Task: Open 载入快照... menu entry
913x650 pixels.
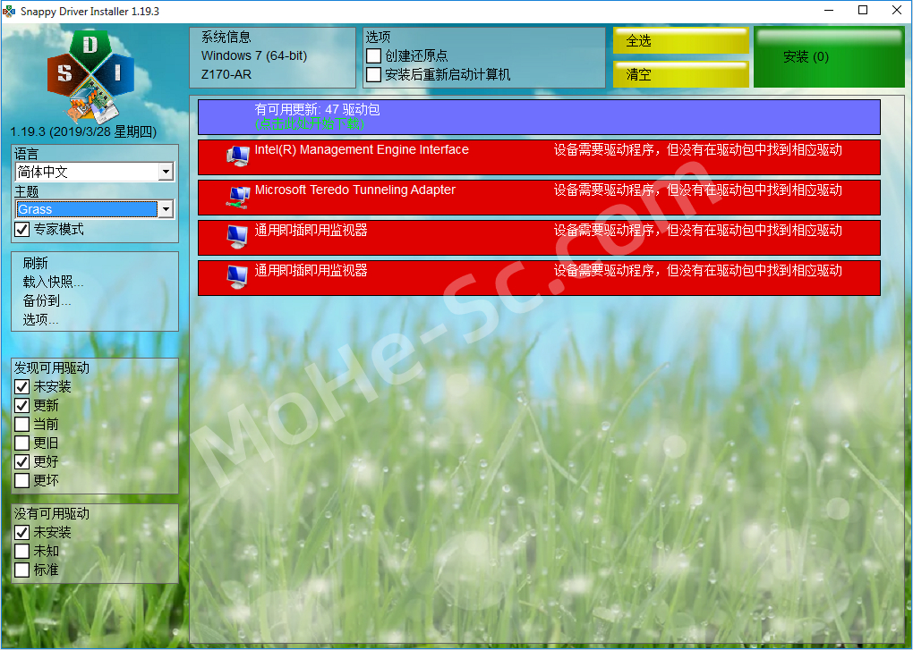Action: (53, 282)
